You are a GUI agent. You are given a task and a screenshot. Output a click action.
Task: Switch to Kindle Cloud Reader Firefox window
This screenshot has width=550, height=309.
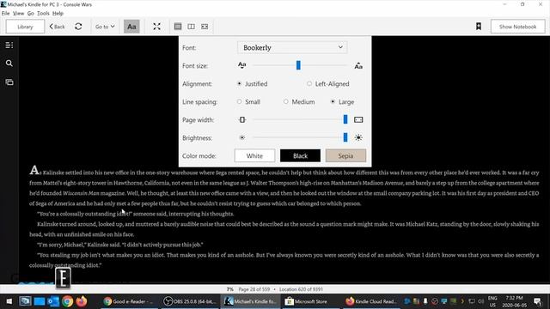pyautogui.click(x=371, y=301)
